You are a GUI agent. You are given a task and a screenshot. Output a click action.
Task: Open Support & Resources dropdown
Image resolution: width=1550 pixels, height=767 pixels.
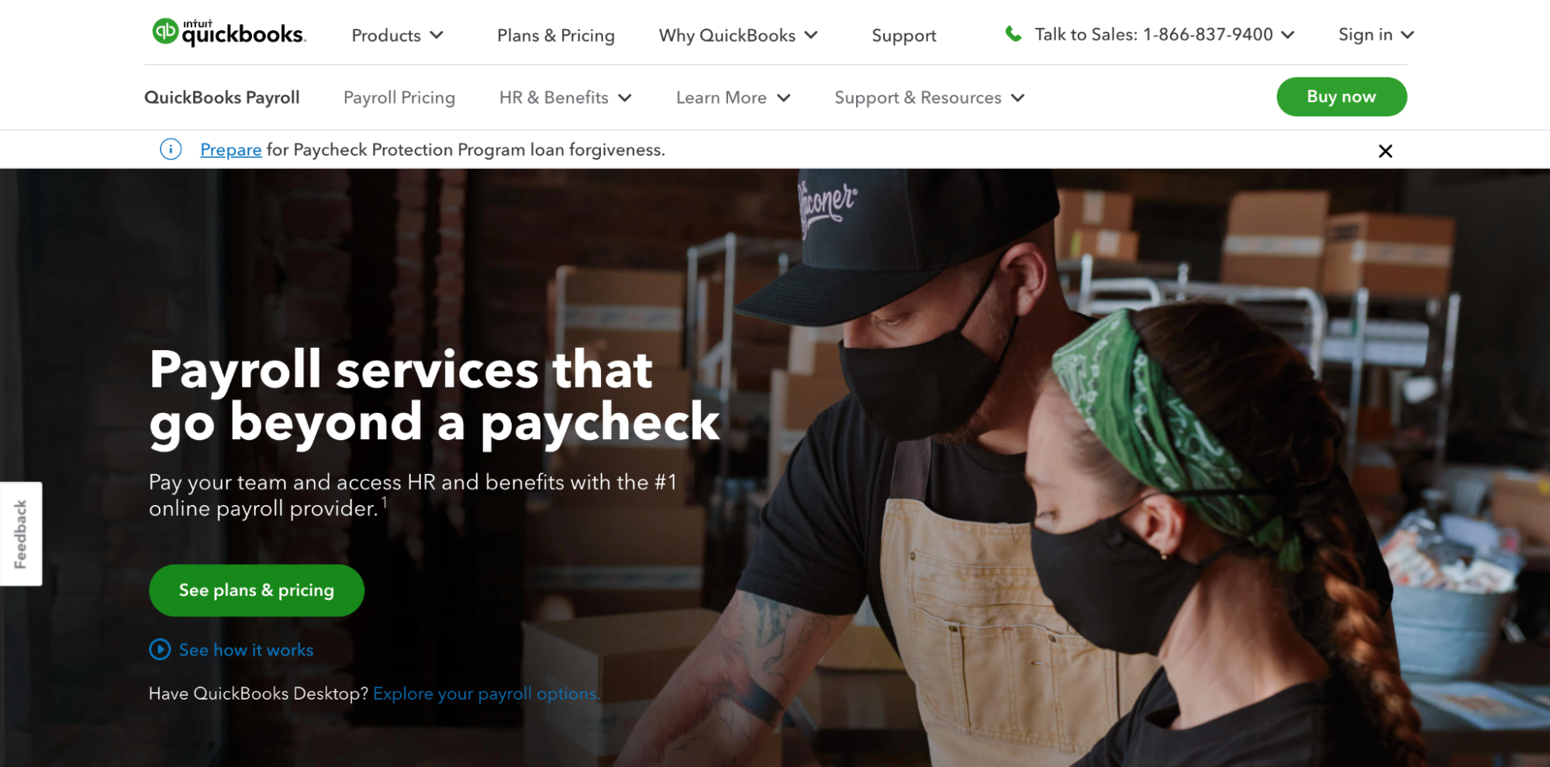(x=930, y=98)
